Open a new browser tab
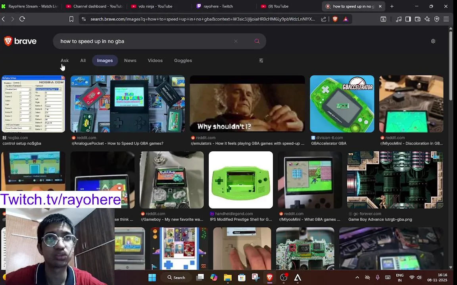457x285 pixels. [x=392, y=6]
